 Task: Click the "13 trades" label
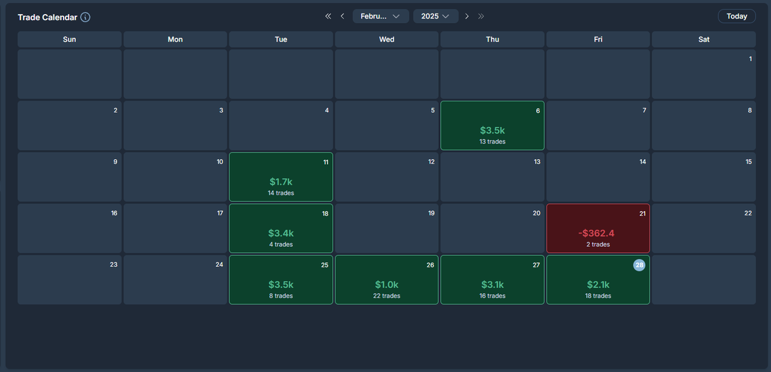[x=492, y=142]
